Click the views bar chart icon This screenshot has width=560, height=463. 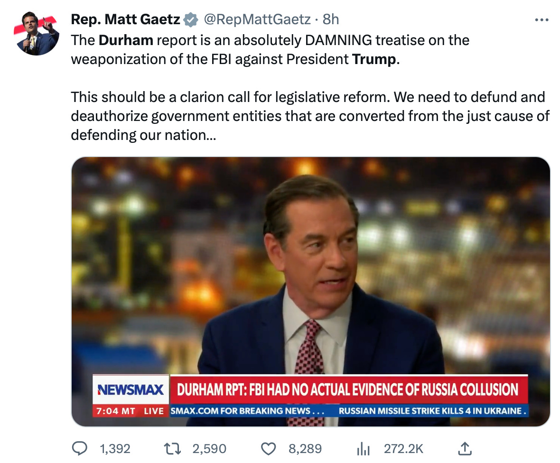[363, 448]
